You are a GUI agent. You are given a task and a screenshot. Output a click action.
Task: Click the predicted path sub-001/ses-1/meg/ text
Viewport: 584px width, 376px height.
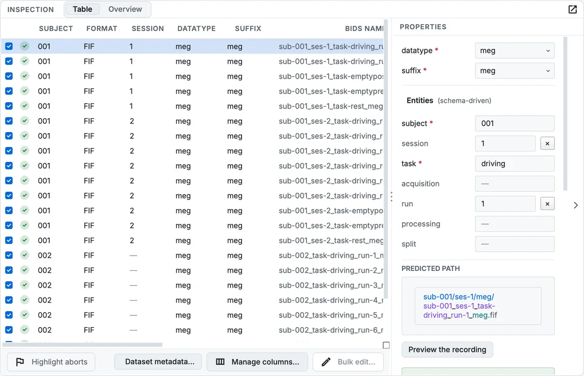[458, 297]
